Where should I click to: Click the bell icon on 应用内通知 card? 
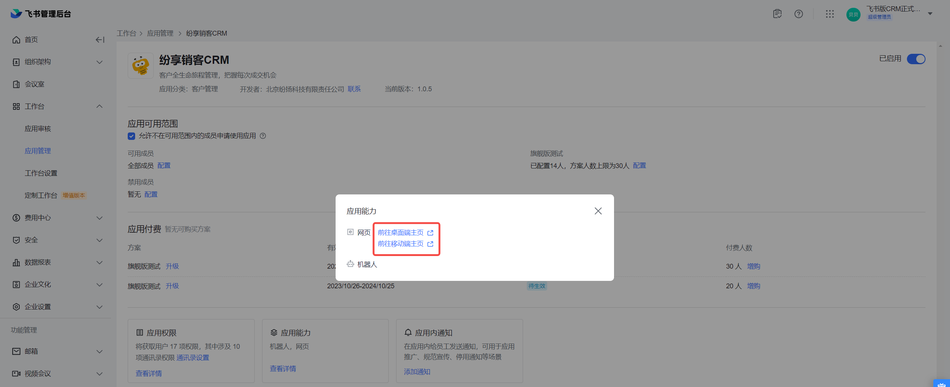[408, 332]
